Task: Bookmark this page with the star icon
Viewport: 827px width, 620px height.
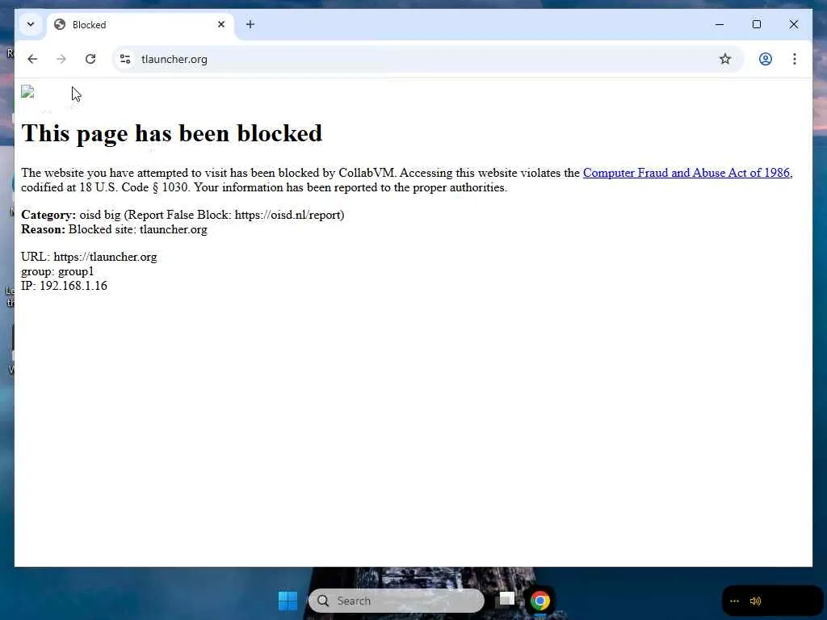Action: point(724,59)
